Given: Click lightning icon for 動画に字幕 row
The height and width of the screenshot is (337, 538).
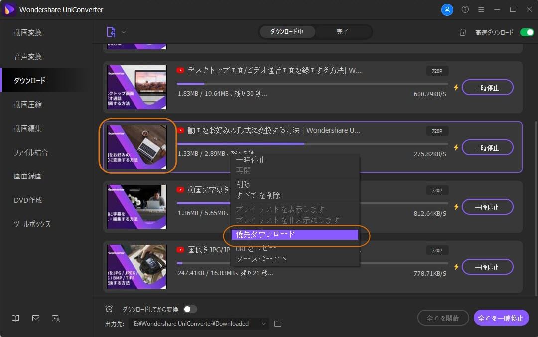Looking at the screenshot, I should (456, 207).
